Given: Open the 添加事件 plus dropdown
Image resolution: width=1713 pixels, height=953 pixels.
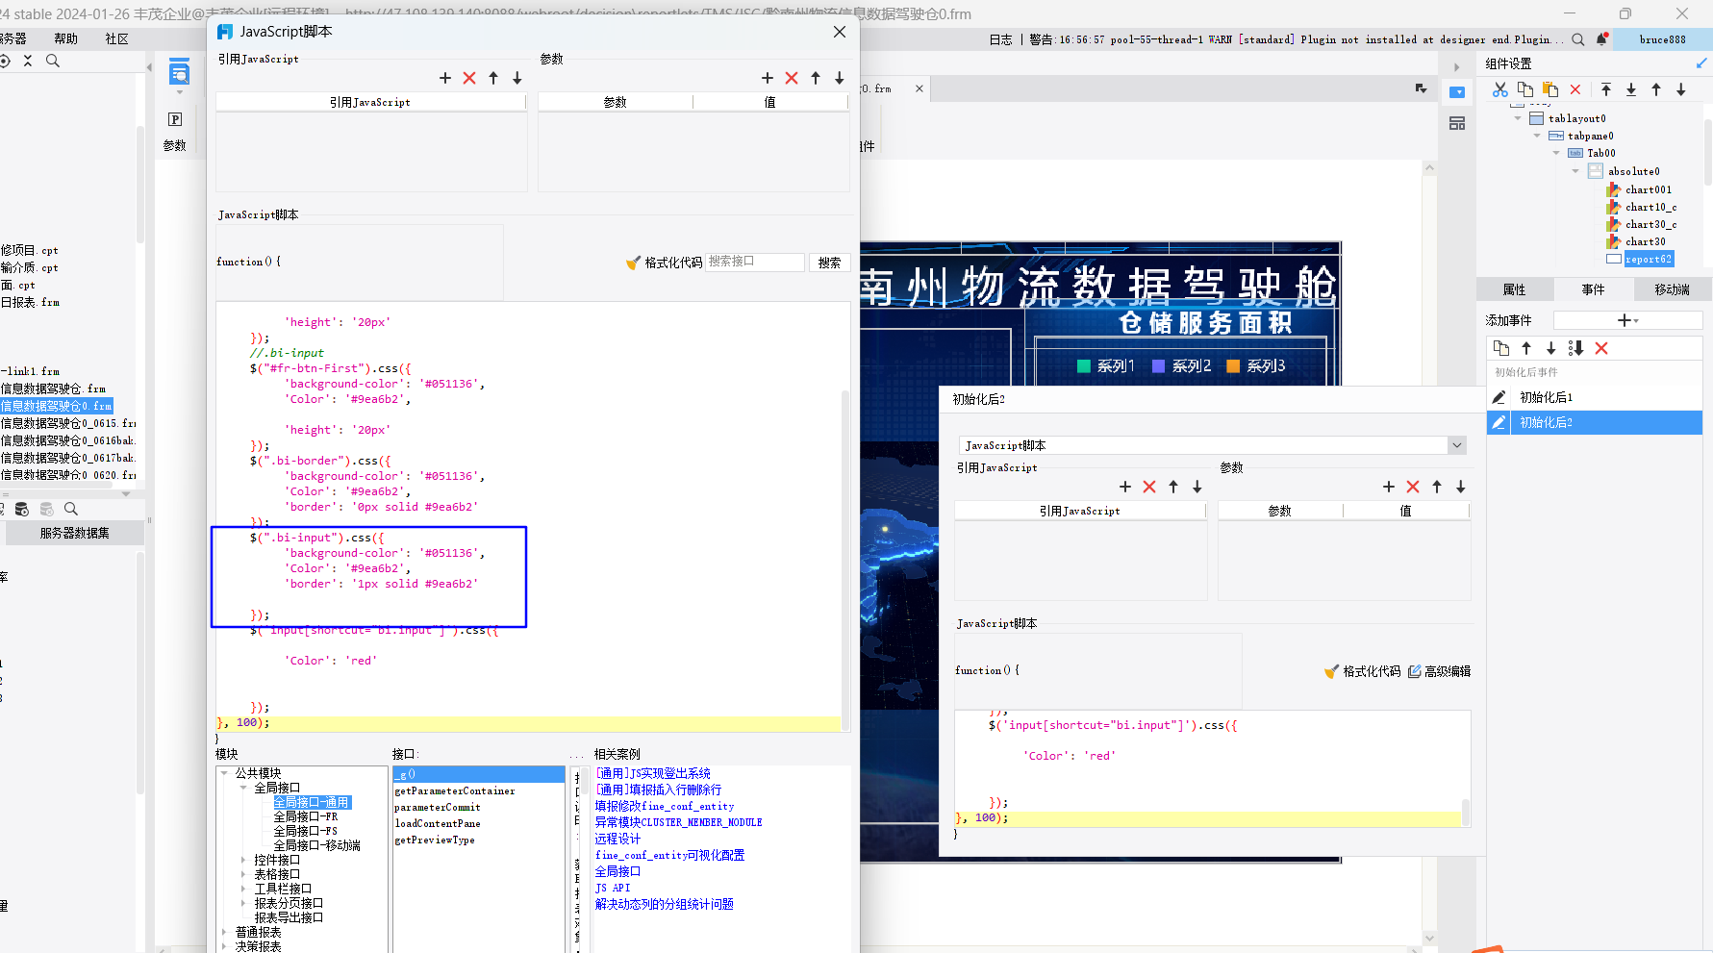Looking at the screenshot, I should pos(1627,320).
